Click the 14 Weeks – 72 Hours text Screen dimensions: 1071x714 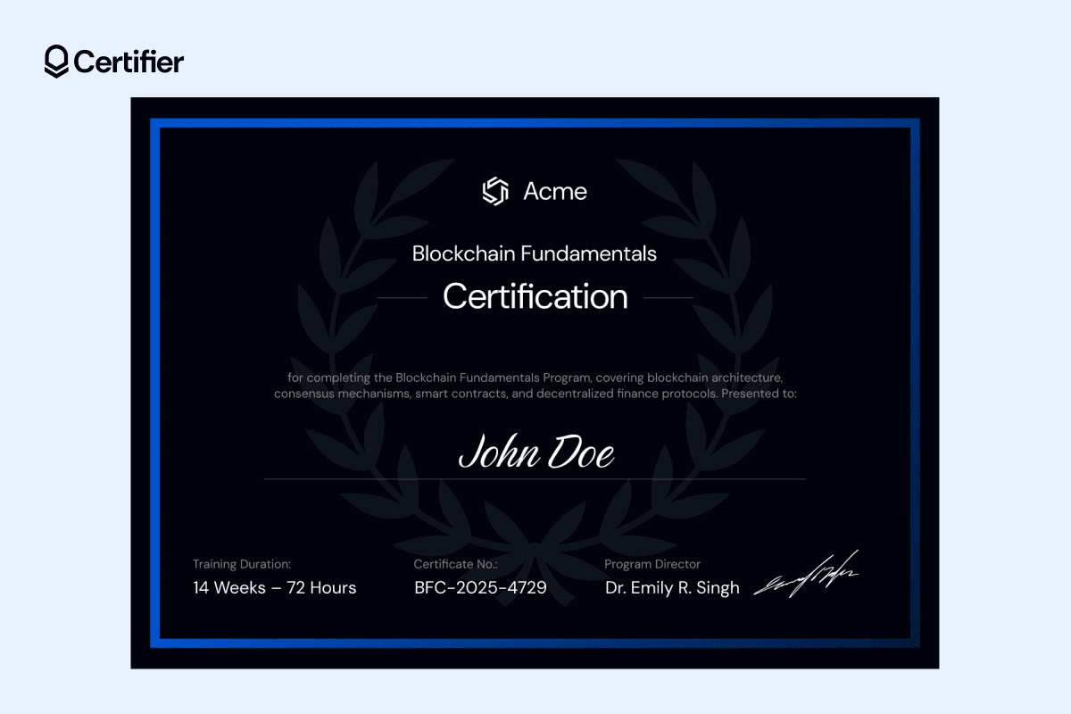(x=274, y=587)
